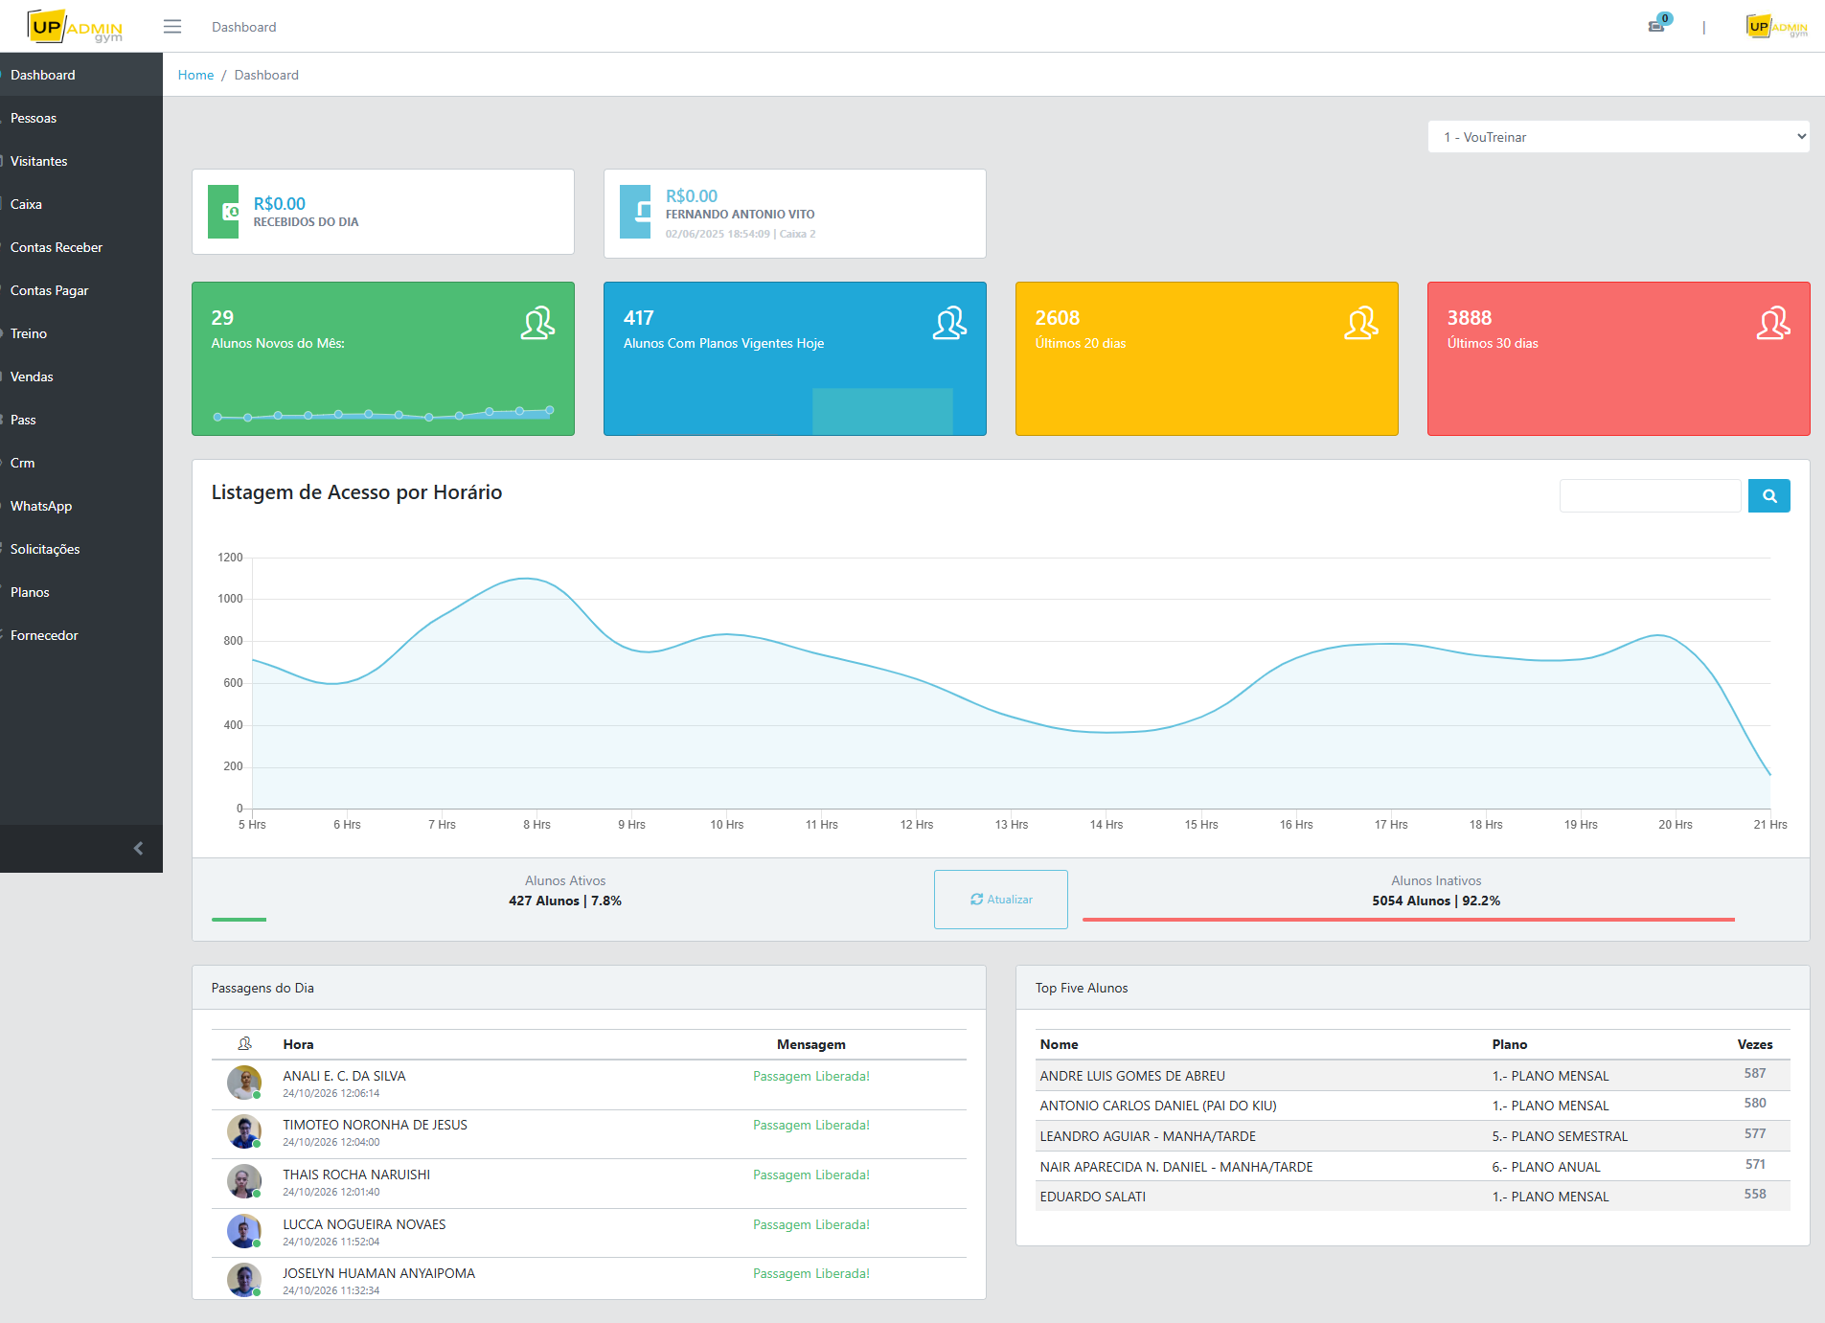Open avatar of Thais Rocha Naruishi
The image size is (1825, 1323).
[244, 1181]
